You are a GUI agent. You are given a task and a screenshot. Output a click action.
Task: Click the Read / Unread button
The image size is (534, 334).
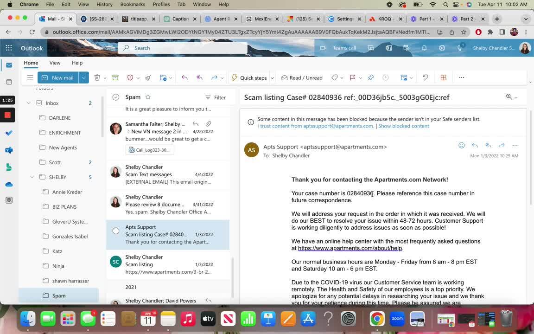tap(302, 78)
